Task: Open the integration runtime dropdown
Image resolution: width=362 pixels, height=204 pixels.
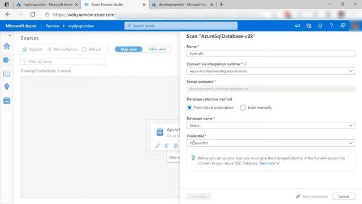Action: coord(271,71)
